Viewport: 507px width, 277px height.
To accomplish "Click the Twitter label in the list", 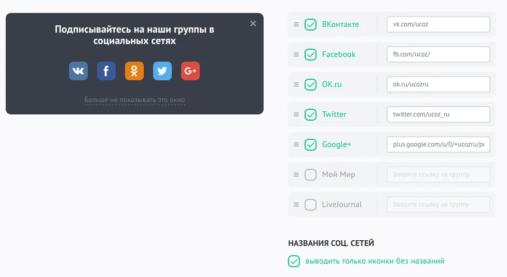I will tap(334, 114).
